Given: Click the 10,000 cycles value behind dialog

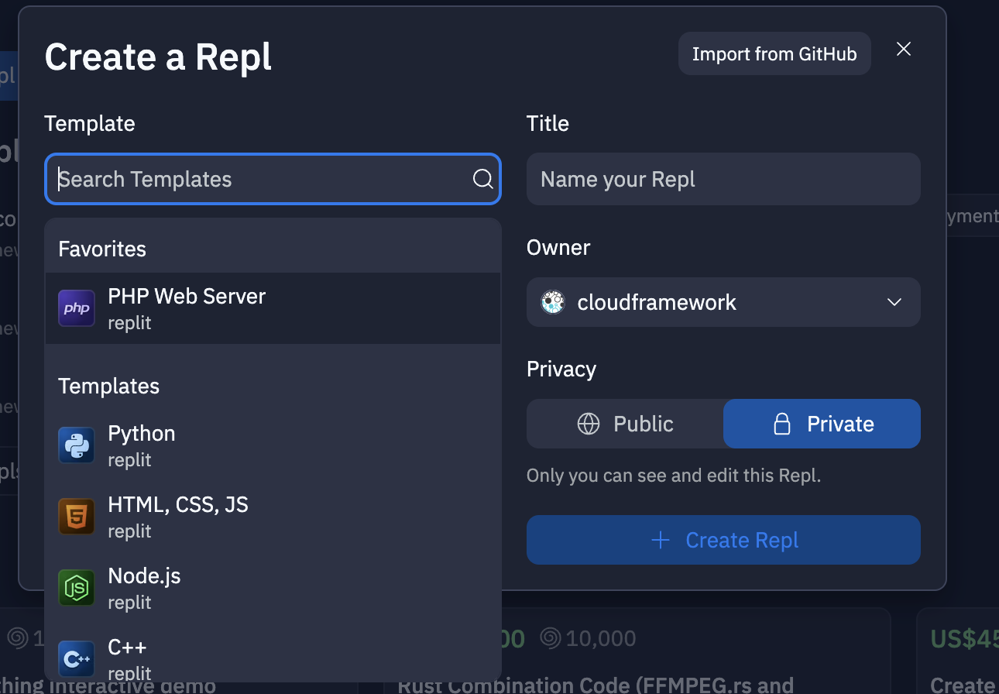Looking at the screenshot, I should (600, 639).
